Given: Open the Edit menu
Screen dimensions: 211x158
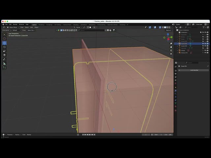Looking at the screenshot, I should pyautogui.click(x=10, y=25).
